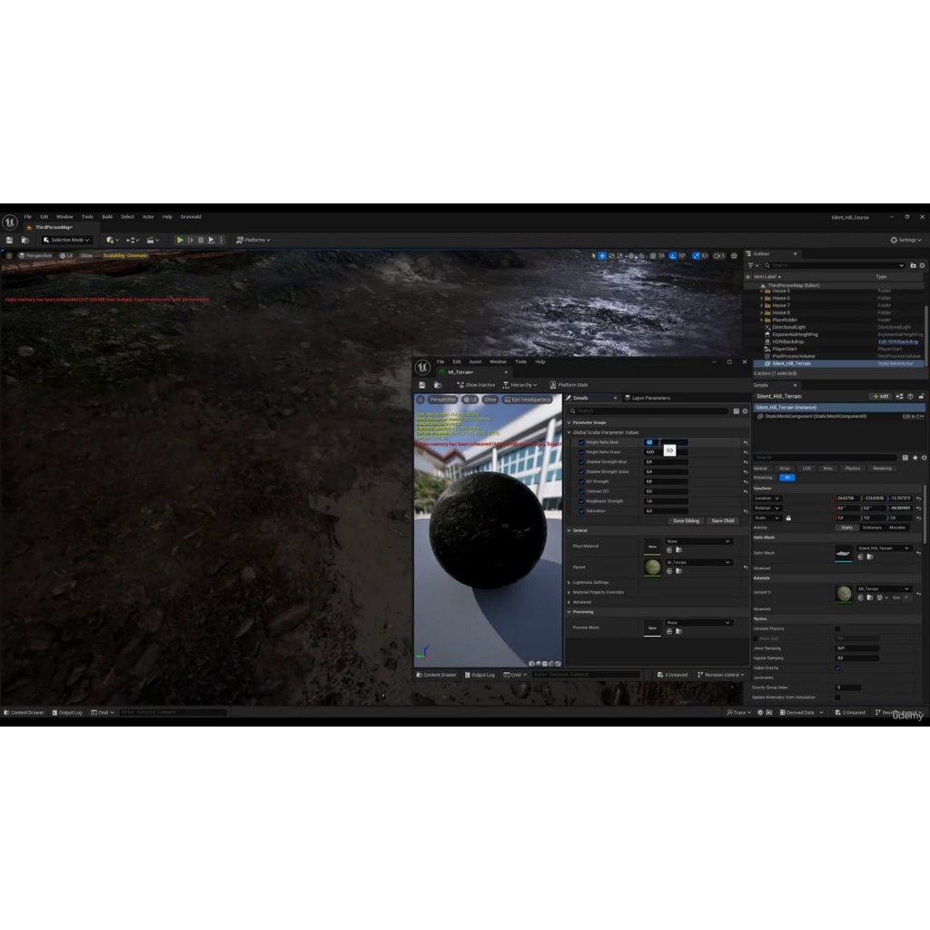The height and width of the screenshot is (930, 930).
Task: Click the Save Sibling button
Action: coord(686,521)
